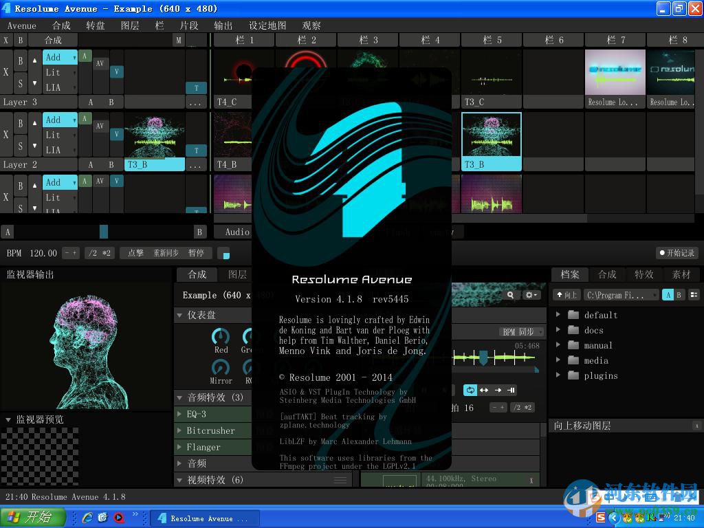Expand the Bitcrusher audio effect
Screen dimensions: 704x528
tap(180, 430)
